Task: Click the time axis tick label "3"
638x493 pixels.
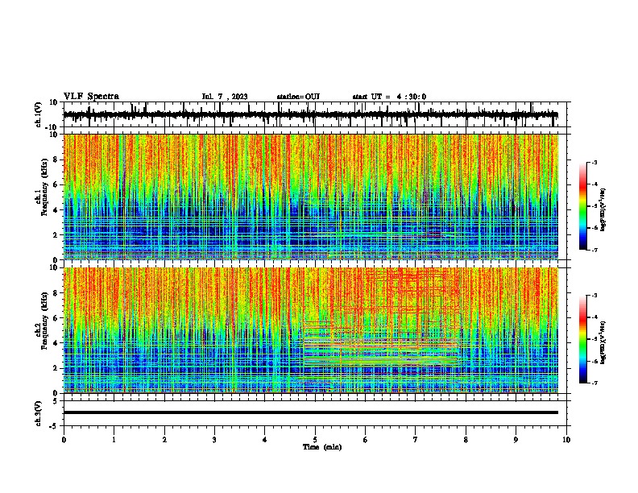Action: coord(214,440)
